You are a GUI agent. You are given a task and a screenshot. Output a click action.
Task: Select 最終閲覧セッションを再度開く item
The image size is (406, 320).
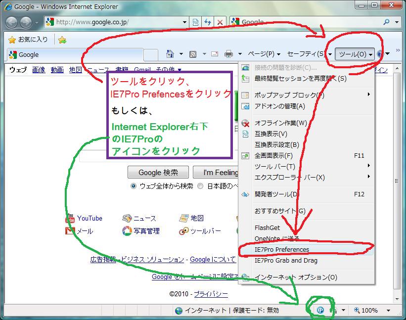(x=306, y=78)
